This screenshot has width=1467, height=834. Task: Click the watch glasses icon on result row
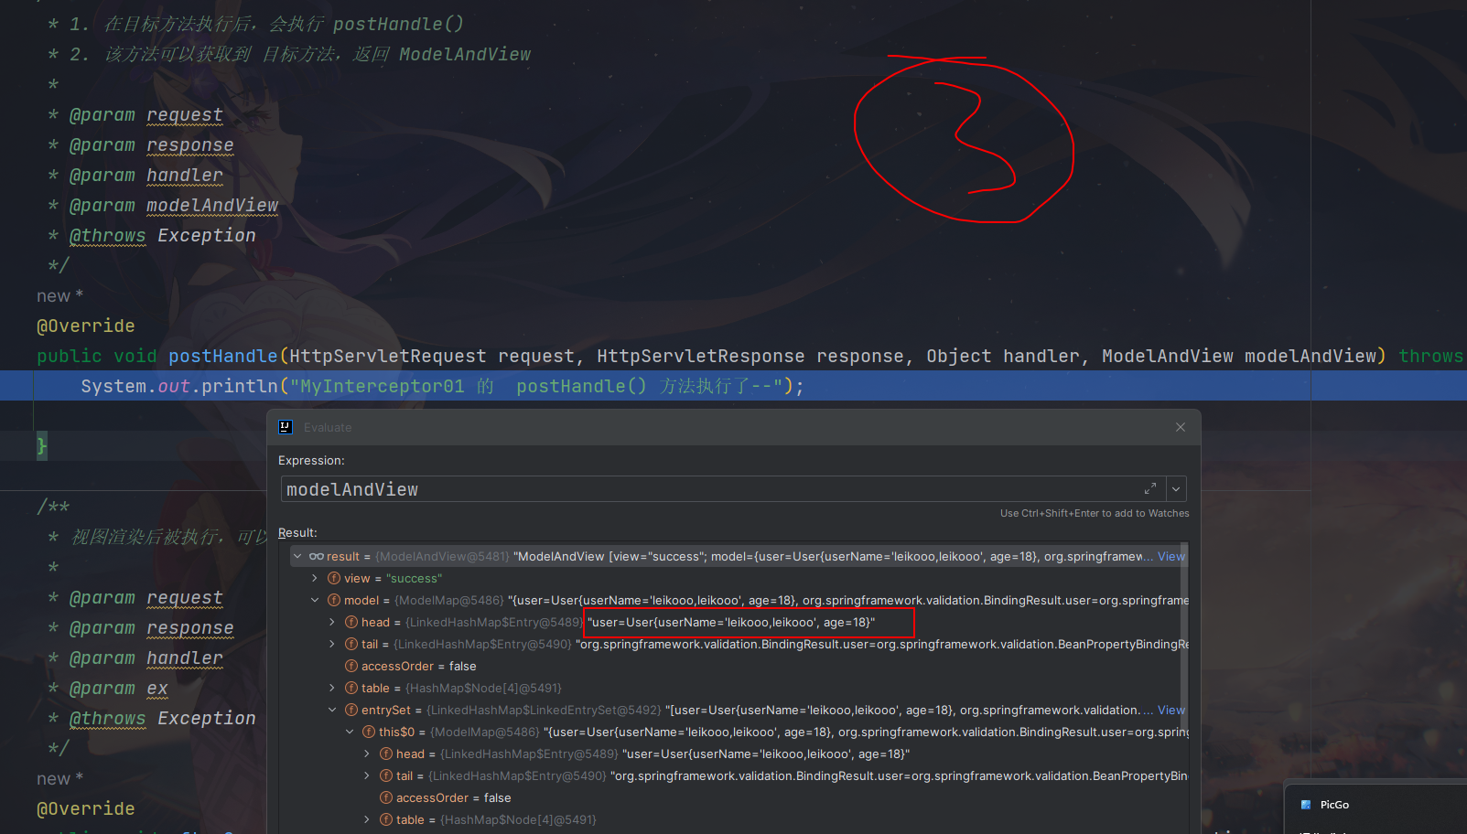tap(317, 556)
